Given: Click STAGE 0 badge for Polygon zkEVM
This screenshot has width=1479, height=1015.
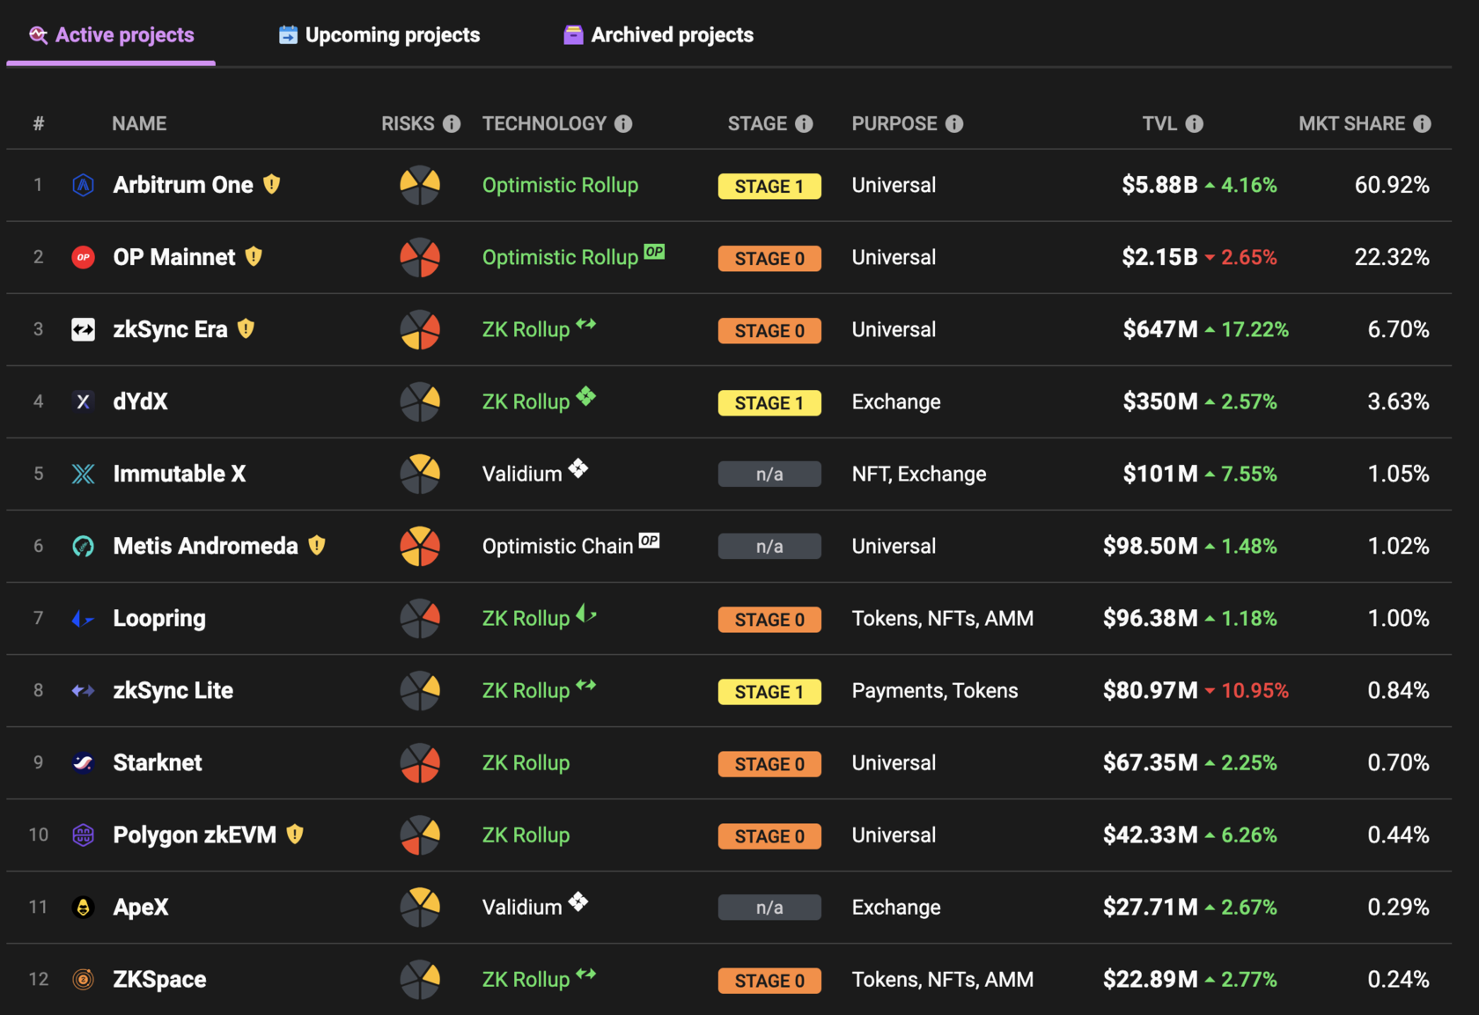Looking at the screenshot, I should coord(769,835).
